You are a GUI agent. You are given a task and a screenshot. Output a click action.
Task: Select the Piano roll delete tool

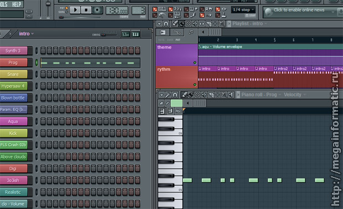coord(198,95)
